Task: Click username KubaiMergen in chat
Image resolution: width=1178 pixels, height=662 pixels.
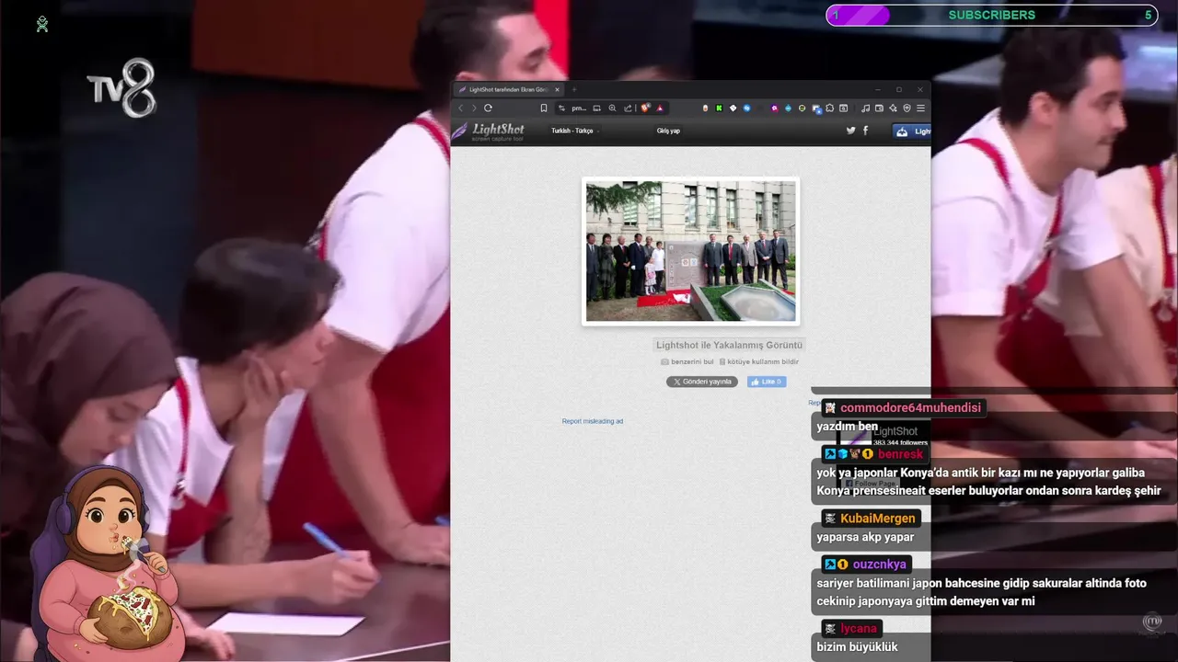Action: tap(878, 518)
